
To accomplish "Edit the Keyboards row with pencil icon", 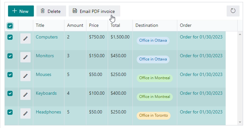I will (x=25, y=95).
